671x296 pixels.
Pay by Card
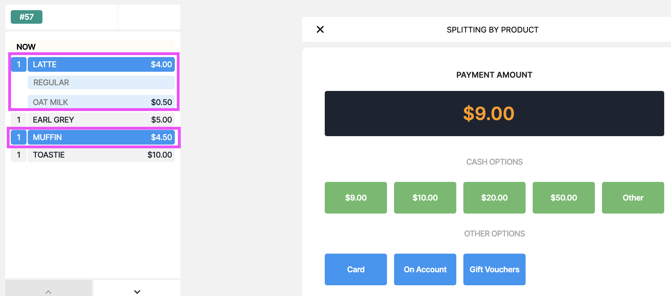356,269
